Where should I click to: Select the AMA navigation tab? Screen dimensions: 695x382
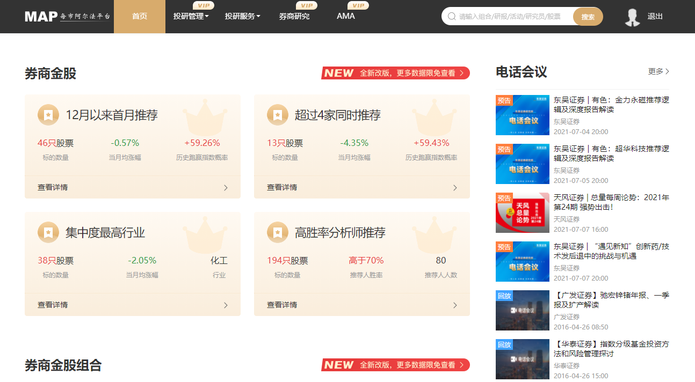pyautogui.click(x=346, y=16)
